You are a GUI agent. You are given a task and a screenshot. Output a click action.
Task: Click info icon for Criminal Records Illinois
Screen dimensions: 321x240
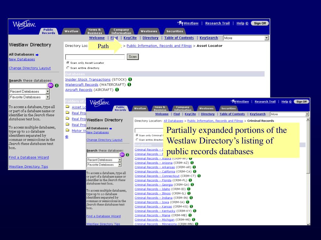pos(189,193)
